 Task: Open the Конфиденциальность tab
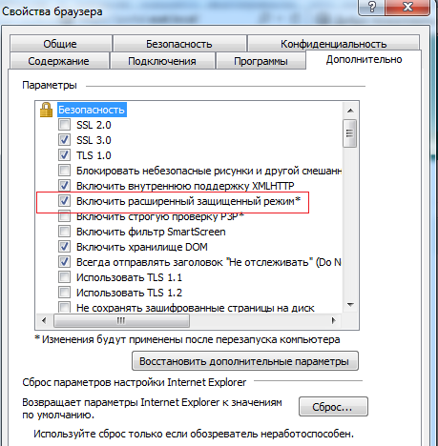pos(333,44)
